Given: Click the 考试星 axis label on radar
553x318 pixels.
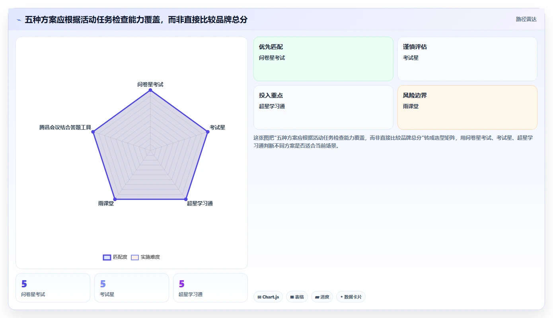Looking at the screenshot, I should click(x=218, y=127).
